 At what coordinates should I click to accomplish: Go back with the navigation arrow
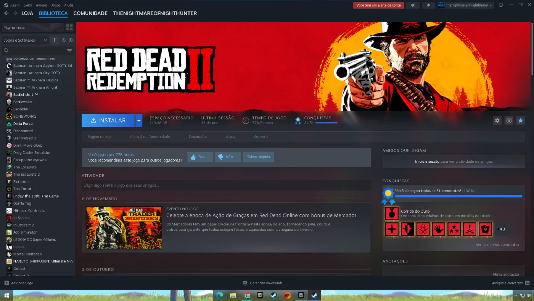point(6,13)
